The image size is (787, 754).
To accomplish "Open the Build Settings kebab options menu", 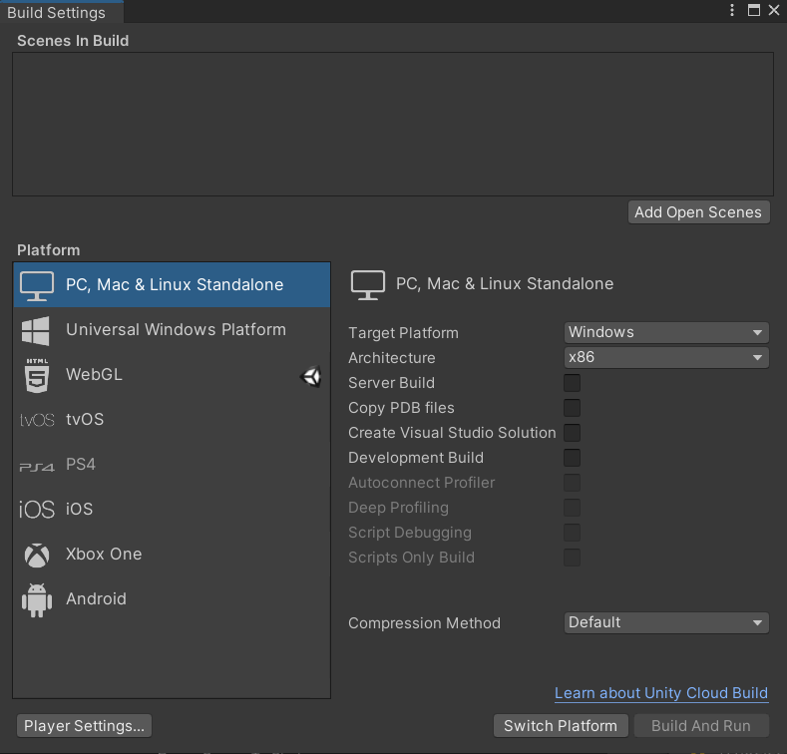I will click(732, 10).
